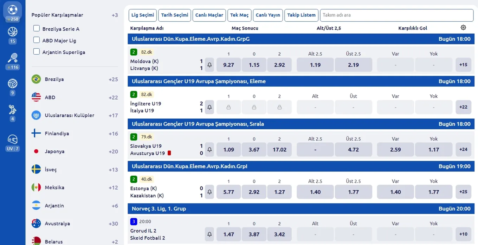
Task: Expand the Finlandiya country league list
Action: tap(75, 133)
